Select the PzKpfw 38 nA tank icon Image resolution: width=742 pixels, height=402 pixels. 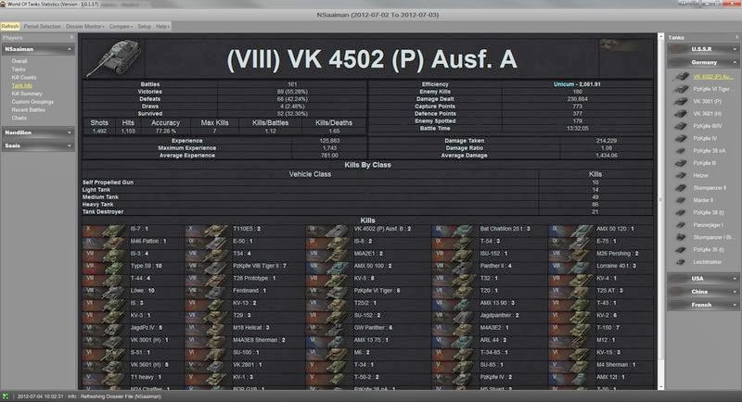tap(681, 151)
